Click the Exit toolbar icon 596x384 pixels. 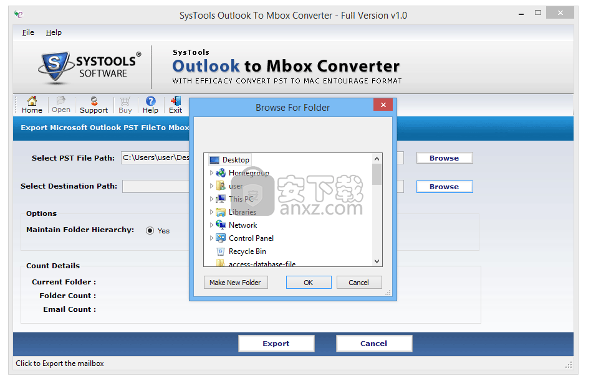[x=175, y=105]
